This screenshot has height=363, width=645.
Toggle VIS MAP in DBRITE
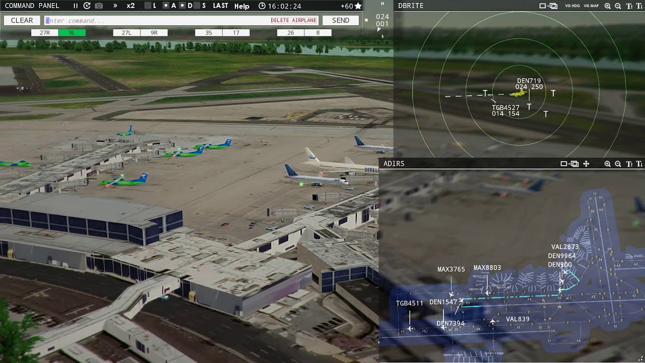pyautogui.click(x=591, y=6)
